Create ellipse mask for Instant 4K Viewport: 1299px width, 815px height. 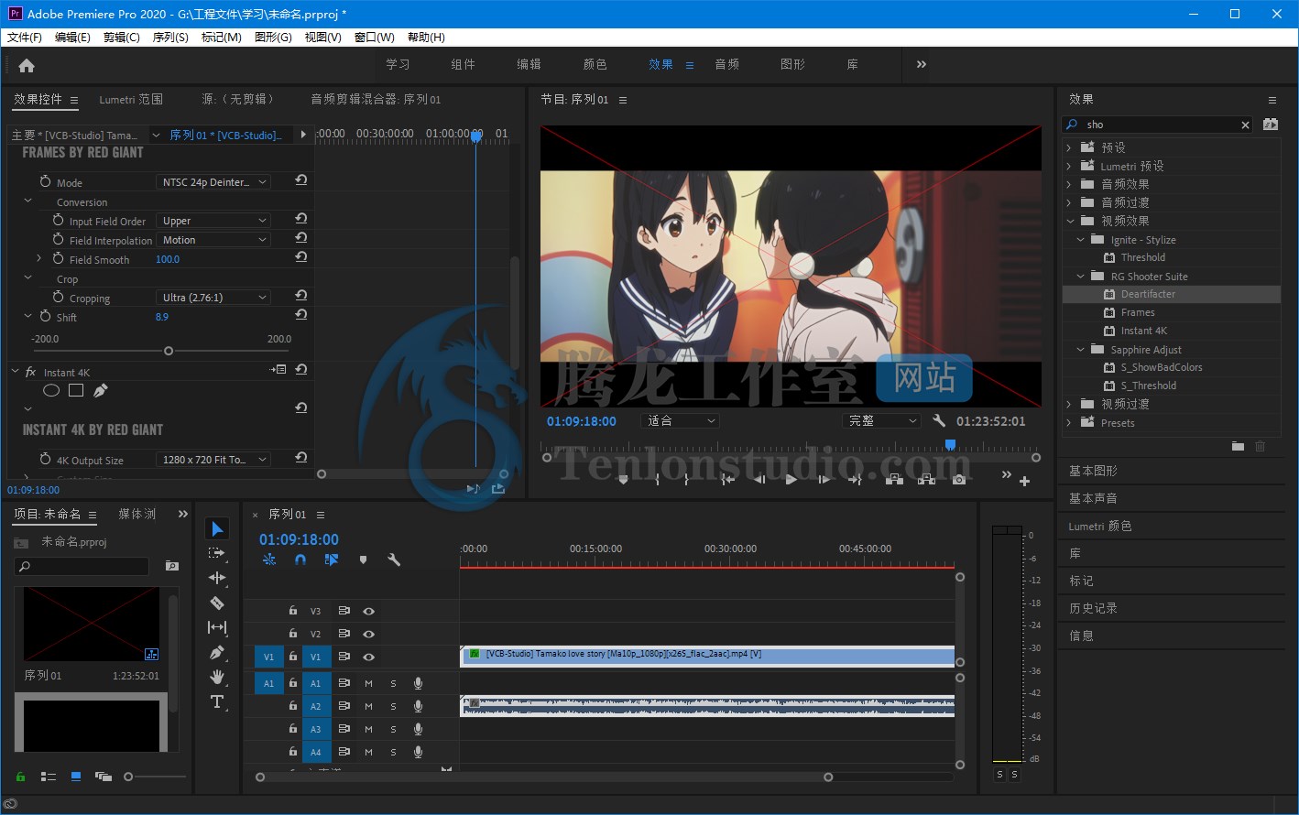(x=51, y=391)
